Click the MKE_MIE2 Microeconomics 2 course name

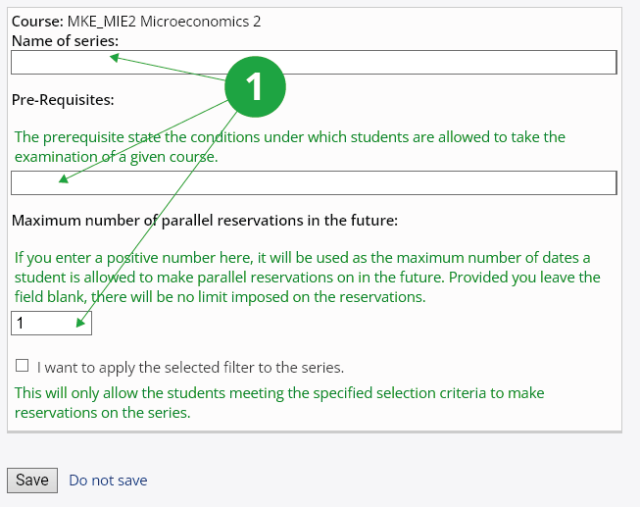pyautogui.click(x=164, y=22)
